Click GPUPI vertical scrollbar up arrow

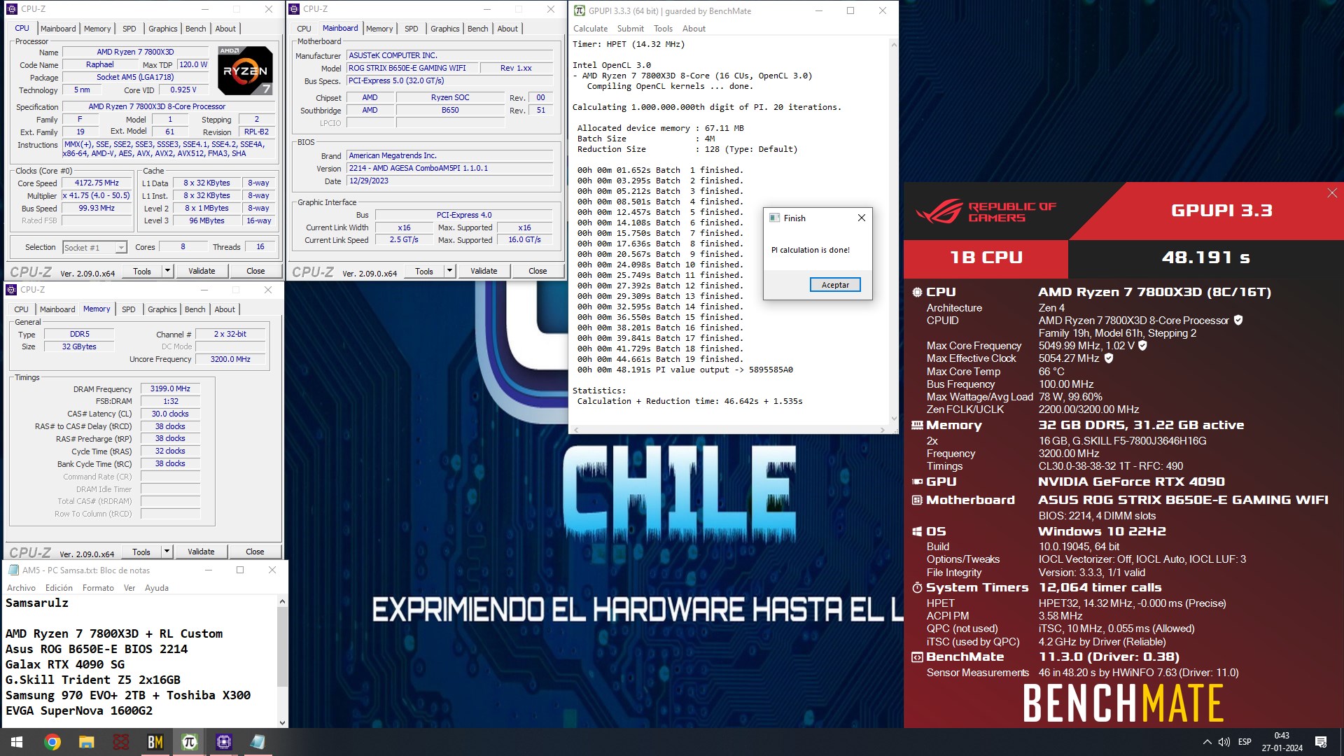click(893, 45)
